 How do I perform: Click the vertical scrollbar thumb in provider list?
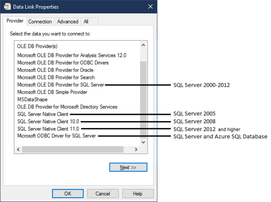[x=143, y=100]
